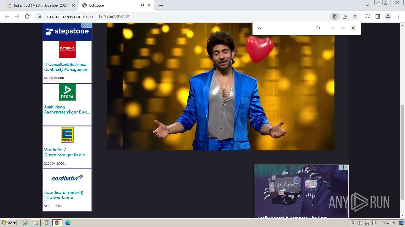Click the 26.000–44.000 salary text
Image resolution: width=405 pixels, height=227 pixels.
[55, 163]
